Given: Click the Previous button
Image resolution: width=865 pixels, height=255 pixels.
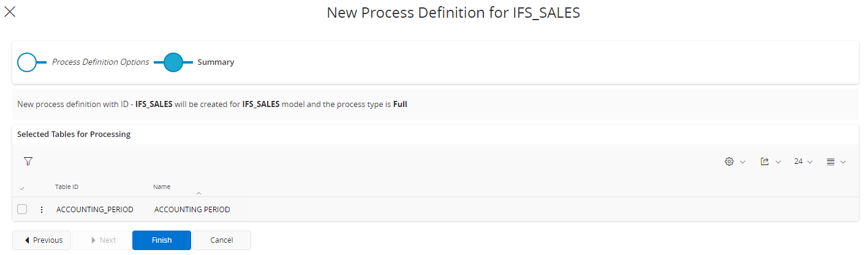Looking at the screenshot, I should [42, 240].
